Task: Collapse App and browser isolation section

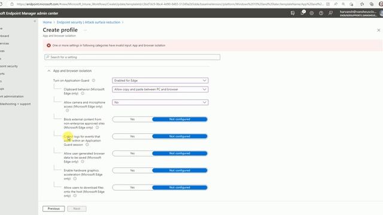Action: pos(49,70)
